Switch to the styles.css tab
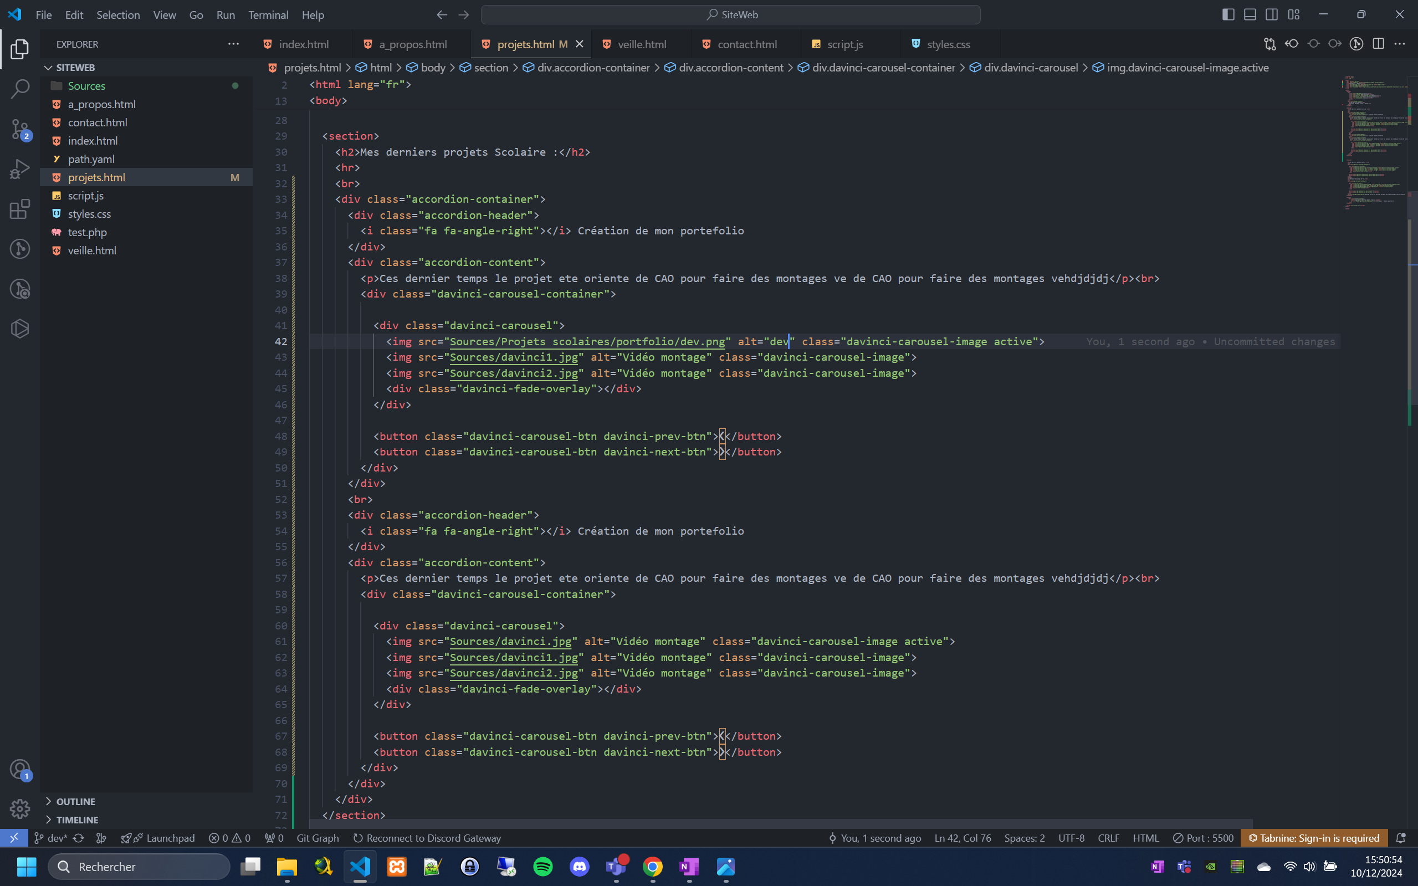1418x886 pixels. click(x=948, y=44)
